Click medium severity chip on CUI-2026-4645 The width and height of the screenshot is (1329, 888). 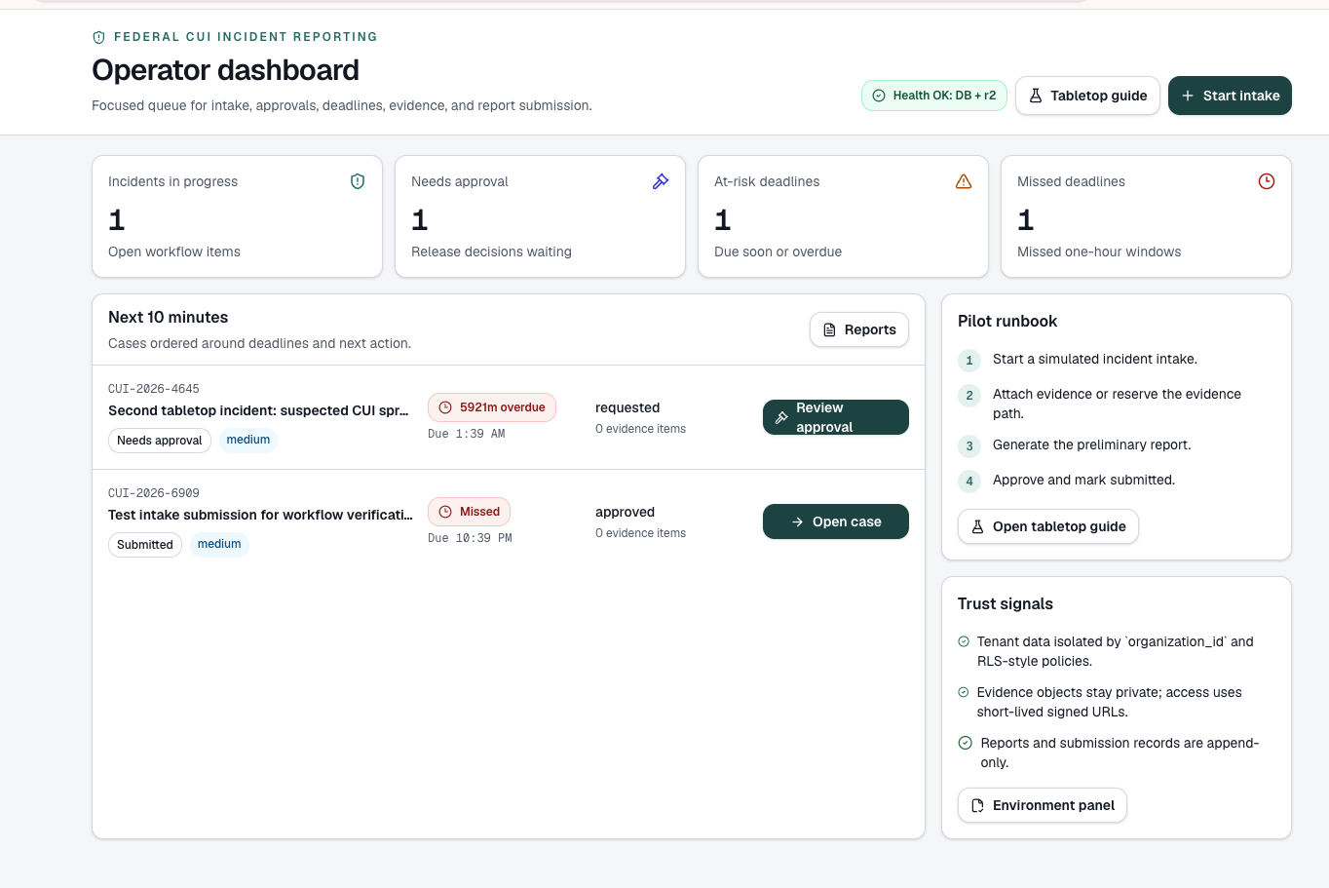coord(248,441)
